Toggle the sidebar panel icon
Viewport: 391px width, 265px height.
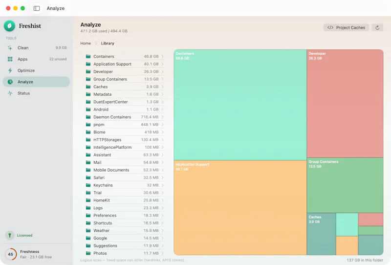37,8
